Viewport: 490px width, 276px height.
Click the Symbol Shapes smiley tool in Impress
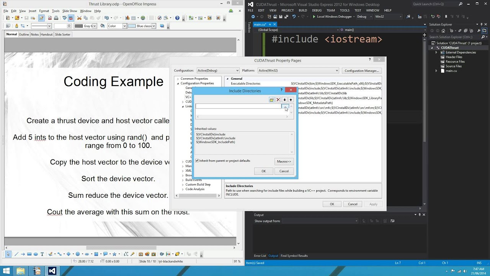coord(78,254)
